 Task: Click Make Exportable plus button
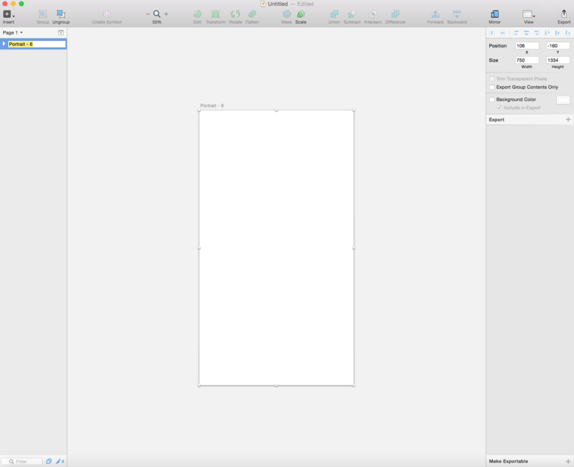568,461
